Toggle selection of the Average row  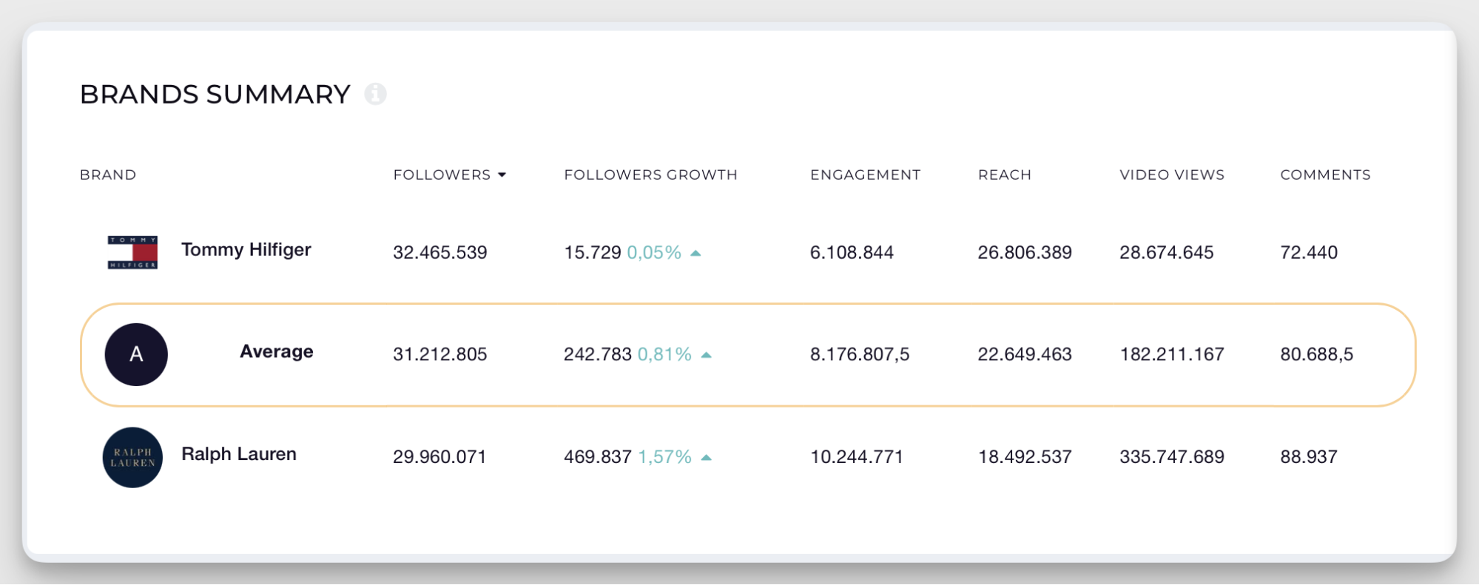point(740,354)
